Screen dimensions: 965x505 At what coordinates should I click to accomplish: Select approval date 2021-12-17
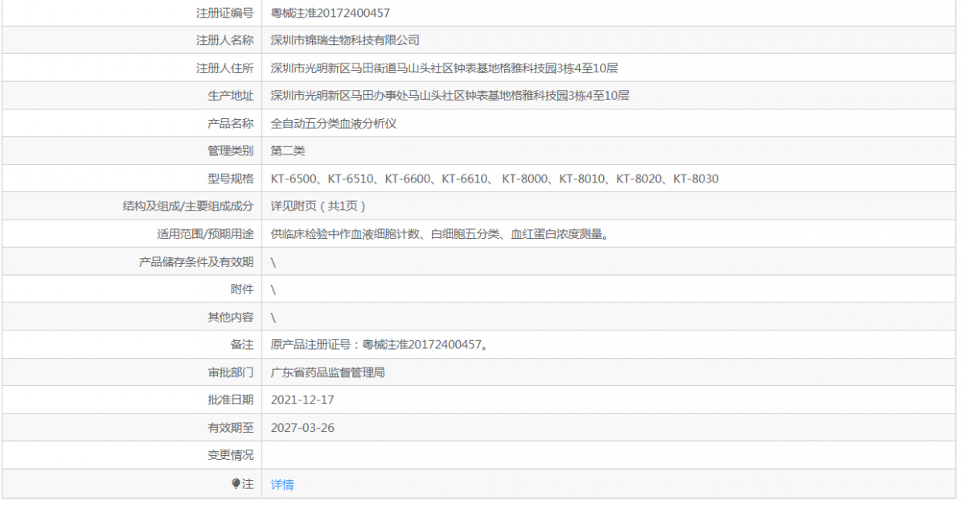(302, 400)
